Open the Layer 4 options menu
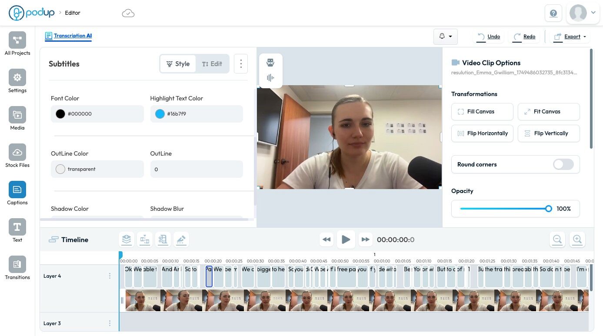603x336 pixels. tap(110, 276)
